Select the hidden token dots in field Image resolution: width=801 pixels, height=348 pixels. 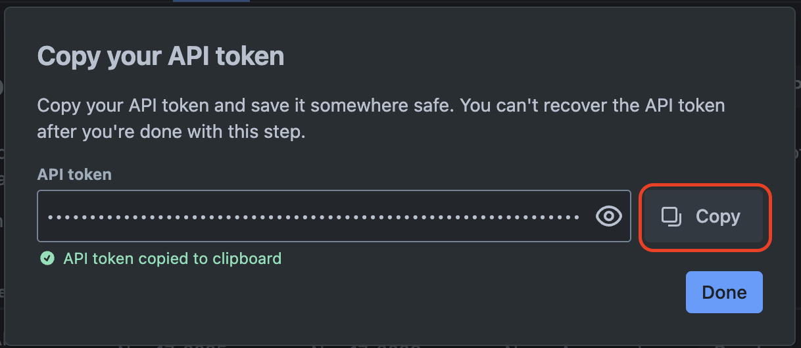click(314, 216)
